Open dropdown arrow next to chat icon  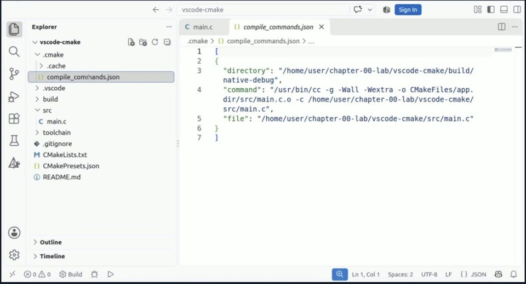coord(370,10)
